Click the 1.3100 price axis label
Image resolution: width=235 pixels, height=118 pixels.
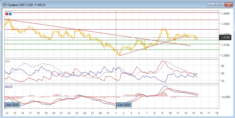(225, 45)
